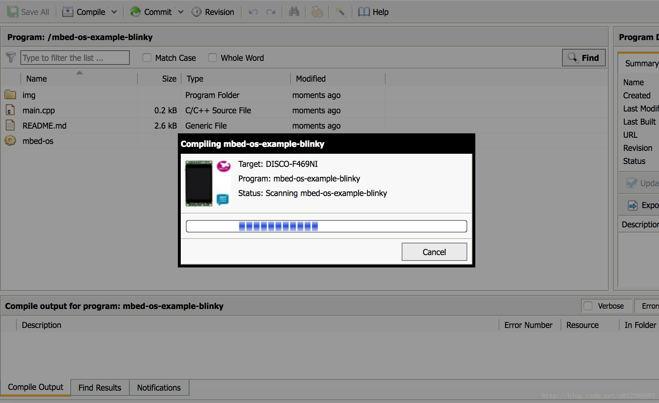Select the mbed-os library name

coord(38,141)
